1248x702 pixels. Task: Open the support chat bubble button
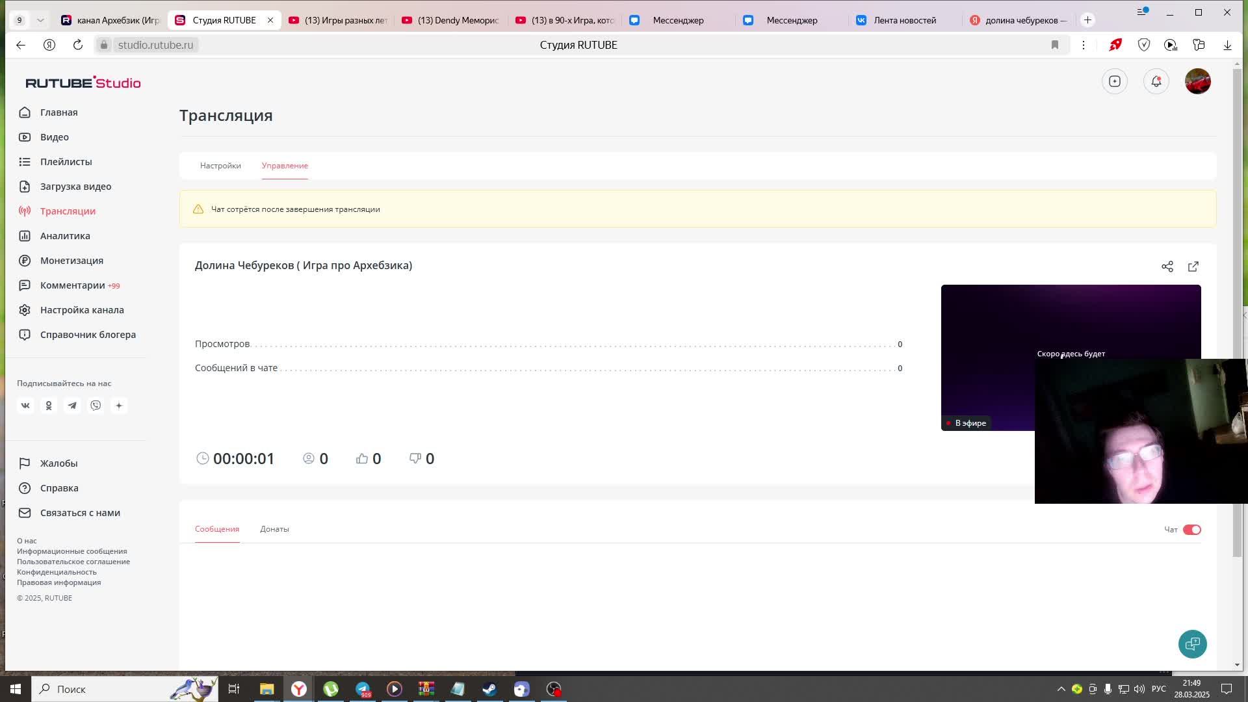[x=1192, y=643]
